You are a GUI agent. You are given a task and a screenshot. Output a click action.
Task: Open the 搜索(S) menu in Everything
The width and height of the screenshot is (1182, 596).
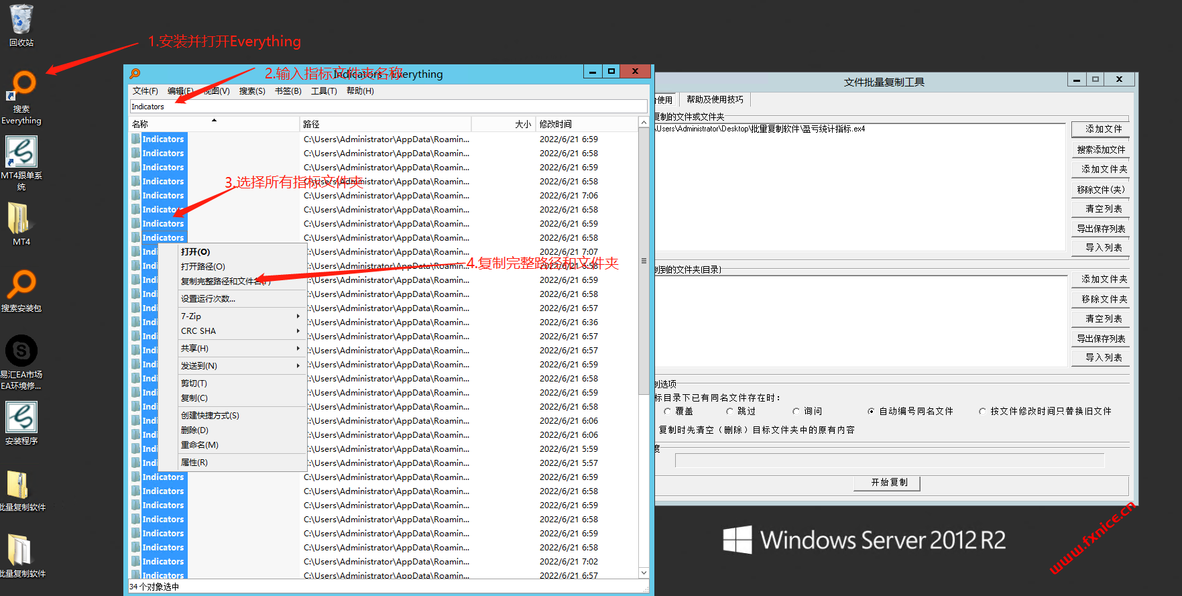coord(252,91)
